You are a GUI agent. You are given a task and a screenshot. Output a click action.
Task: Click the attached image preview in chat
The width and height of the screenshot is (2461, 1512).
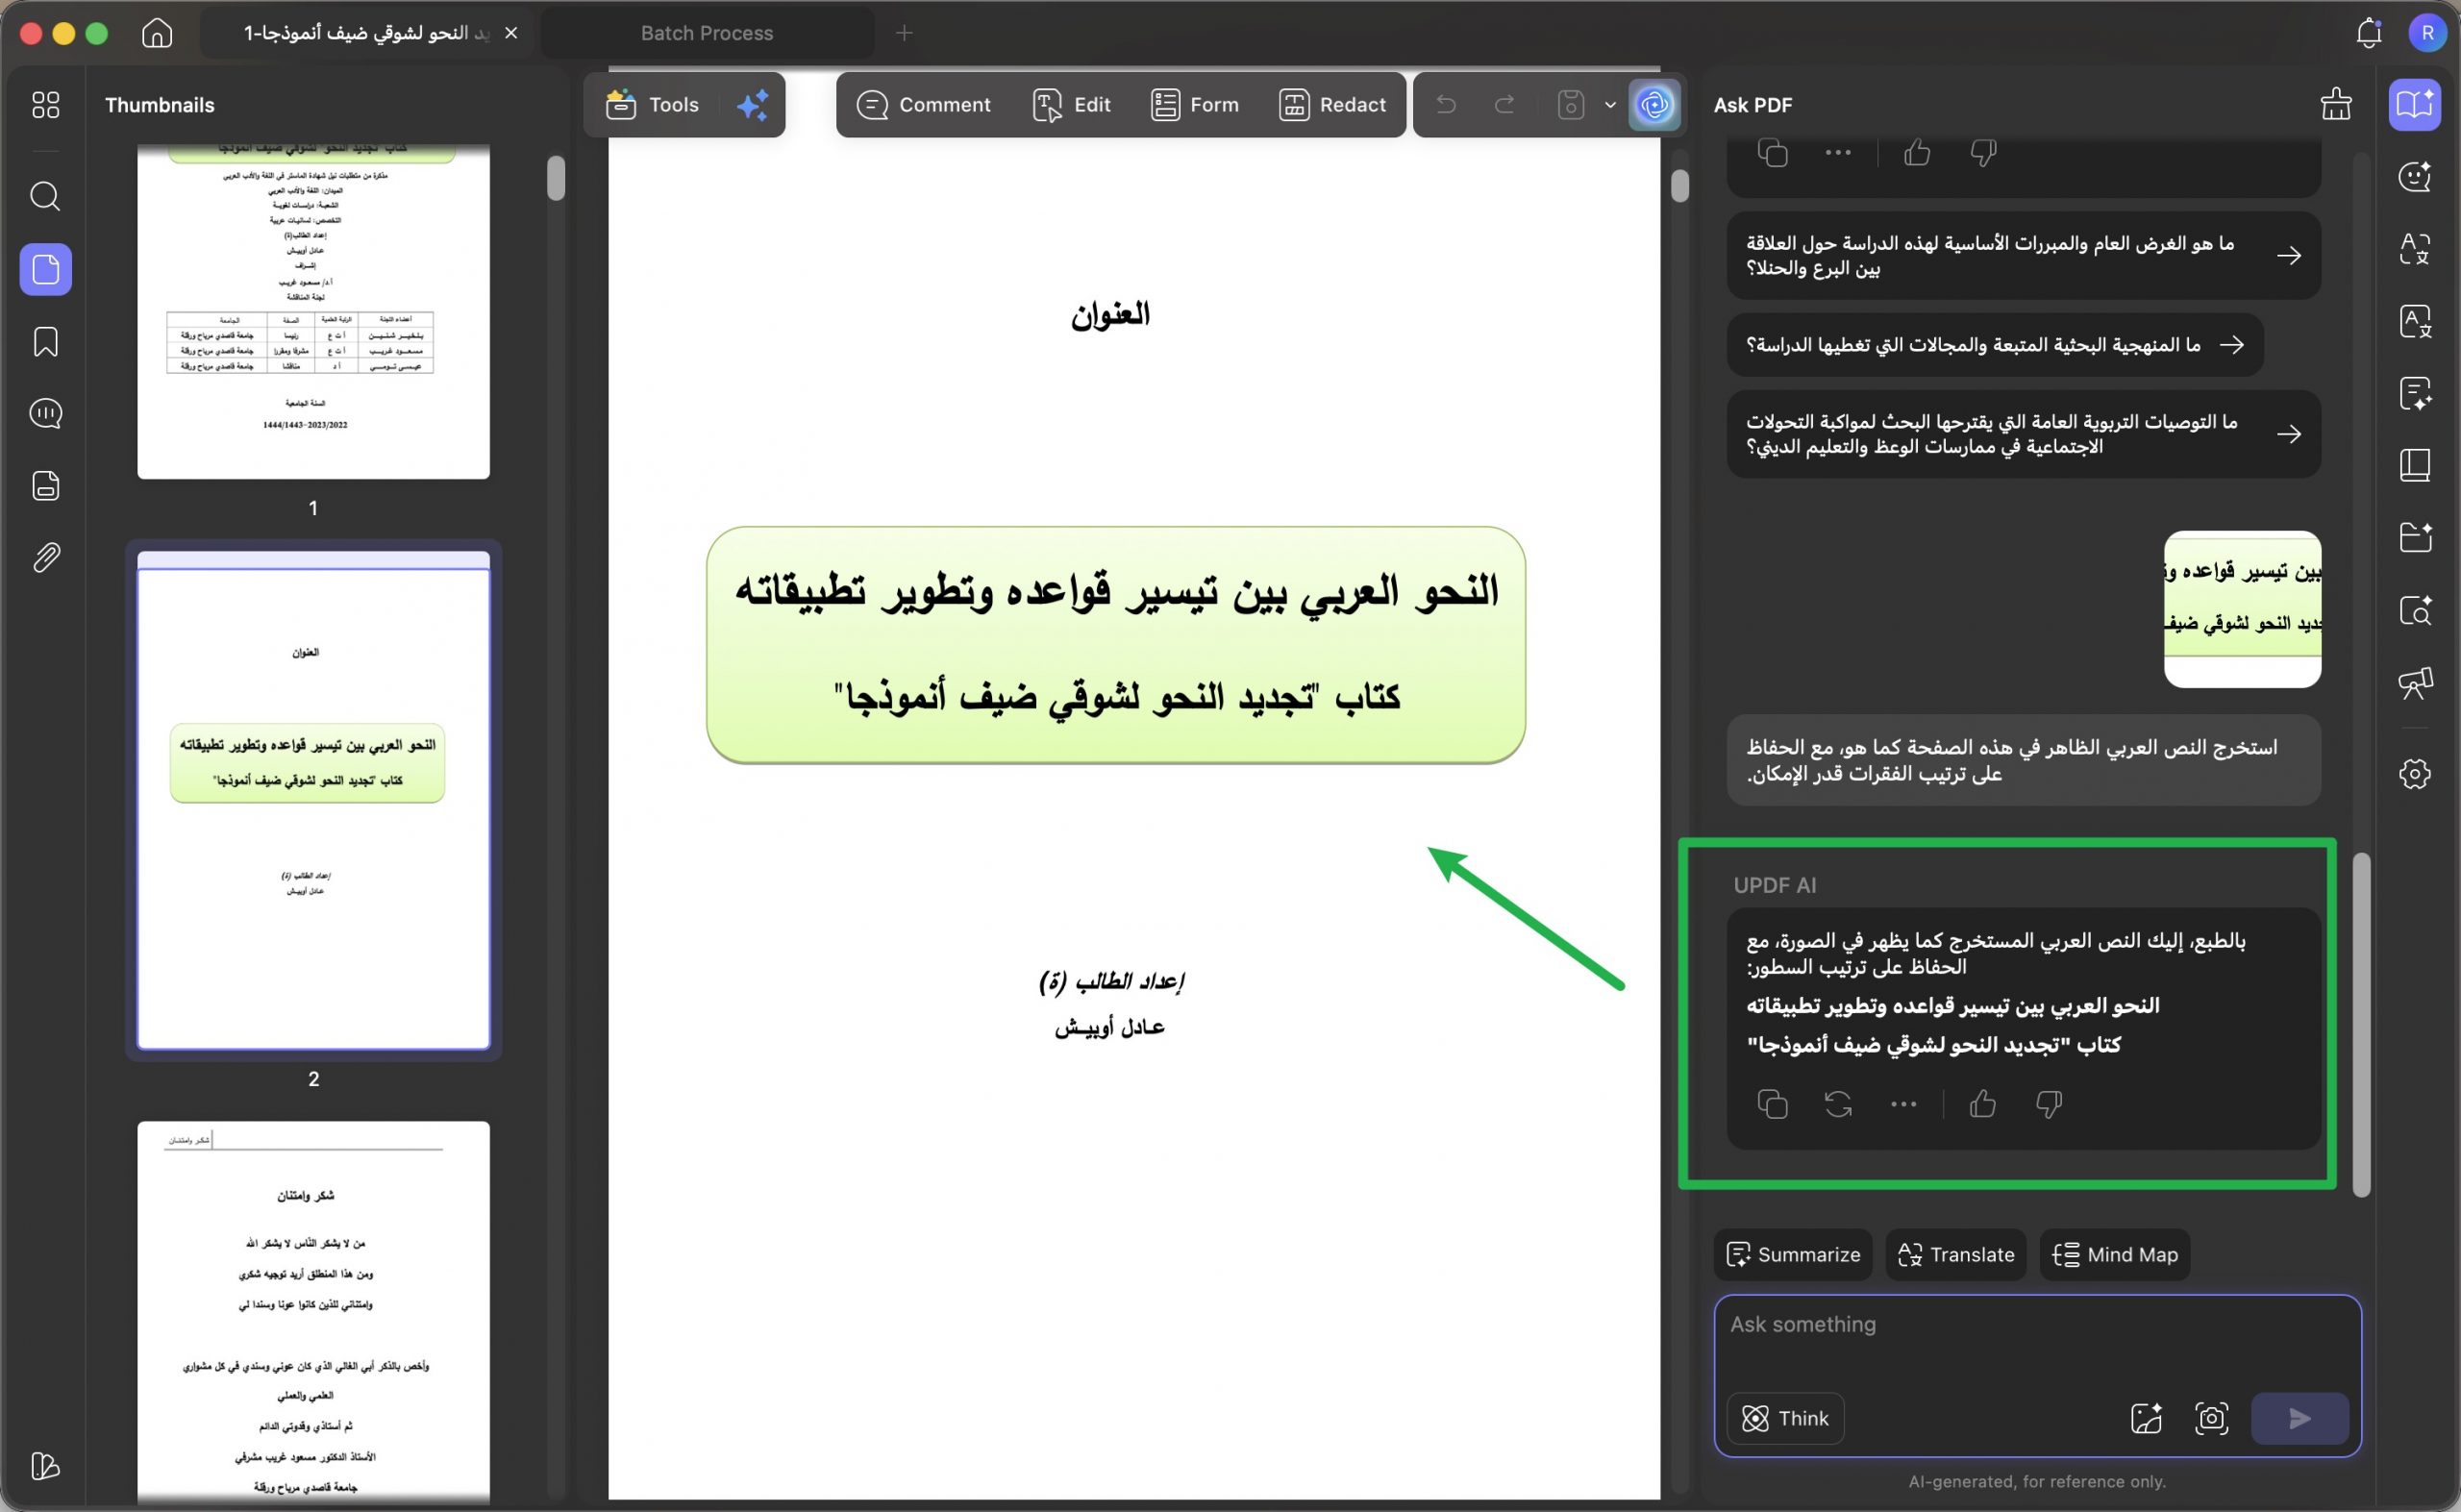[x=2242, y=609]
